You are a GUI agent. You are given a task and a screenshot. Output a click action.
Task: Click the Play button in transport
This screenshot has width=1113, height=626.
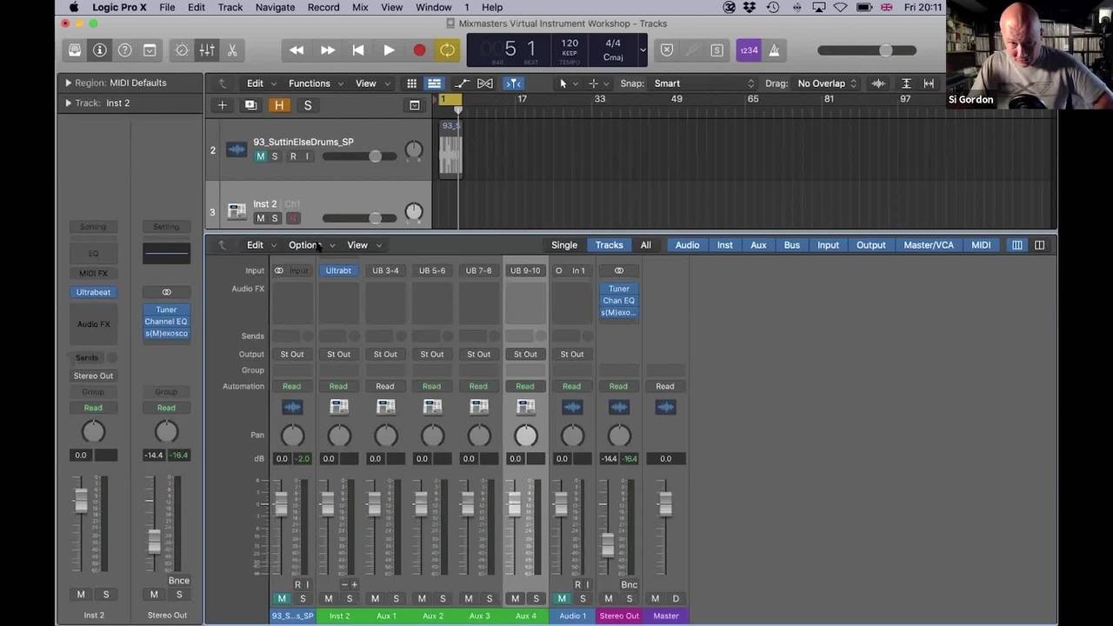[x=389, y=50]
